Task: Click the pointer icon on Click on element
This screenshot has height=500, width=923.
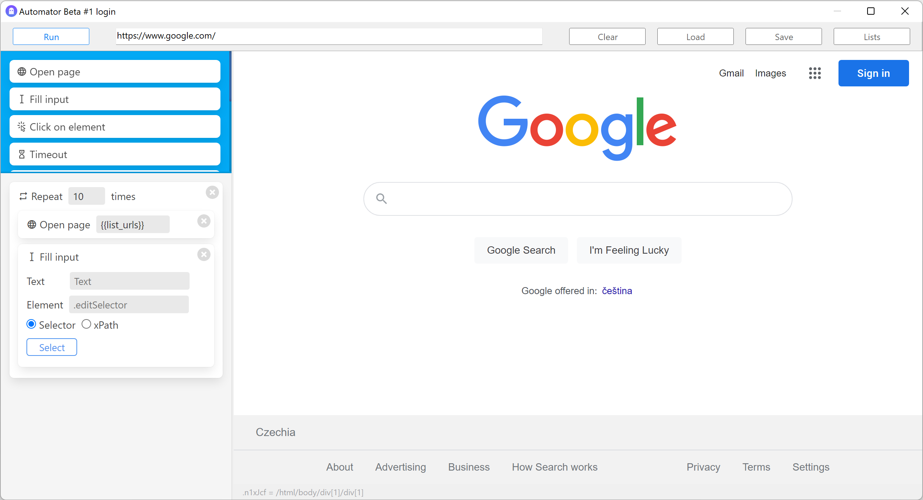Action: (x=22, y=127)
